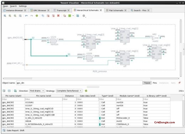This screenshot has height=134, width=185.
Task: Close the Instance Browser tab
Action: click(x=25, y=10)
